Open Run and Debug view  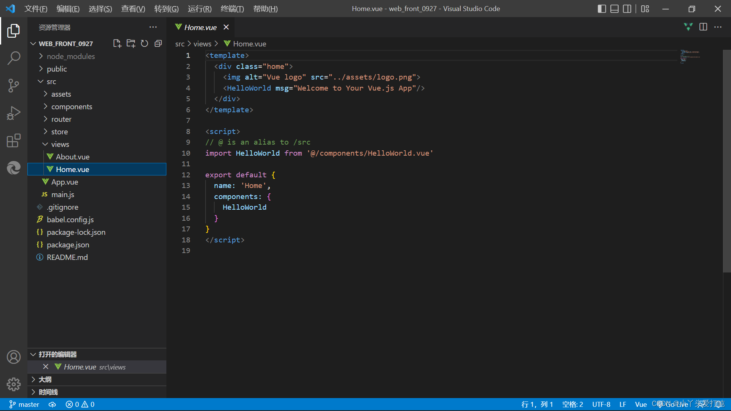pyautogui.click(x=14, y=113)
